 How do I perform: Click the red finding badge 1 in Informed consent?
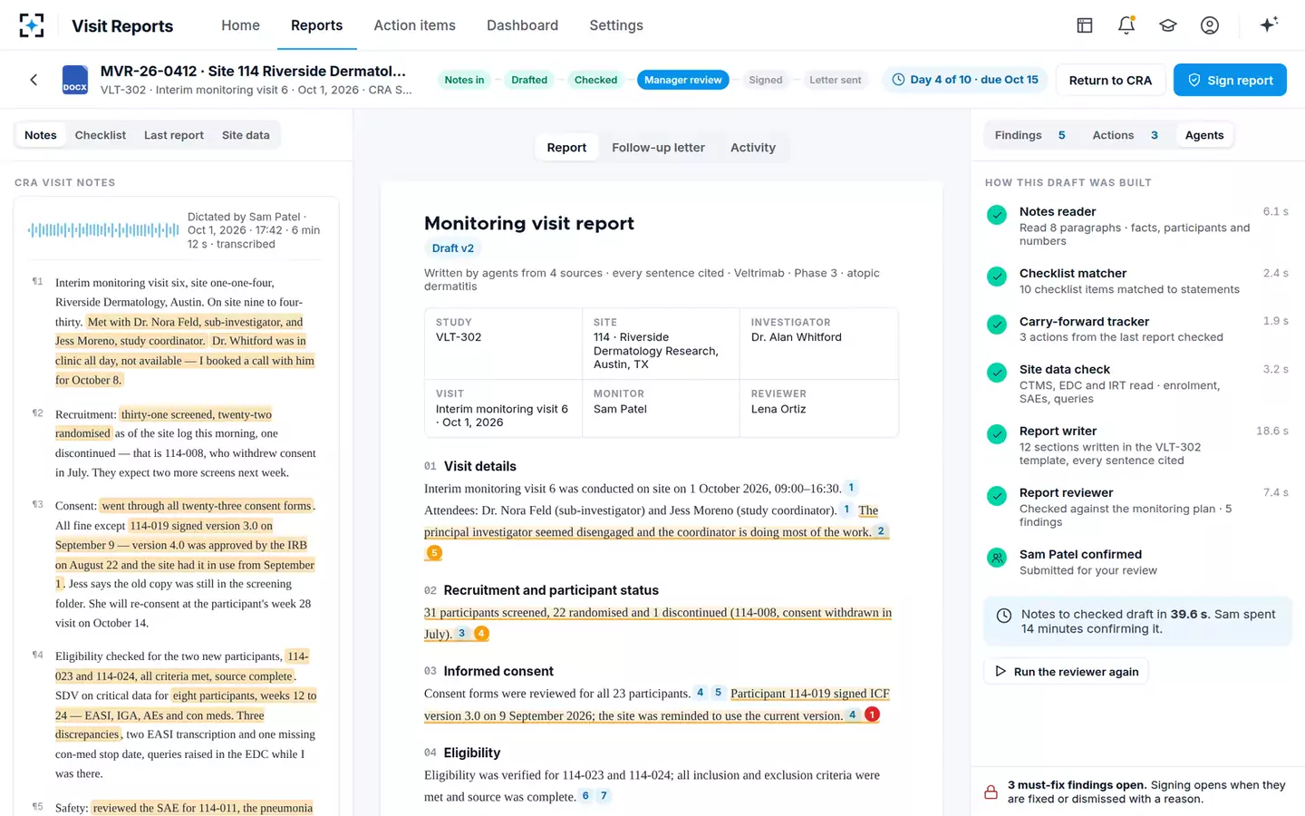872,714
